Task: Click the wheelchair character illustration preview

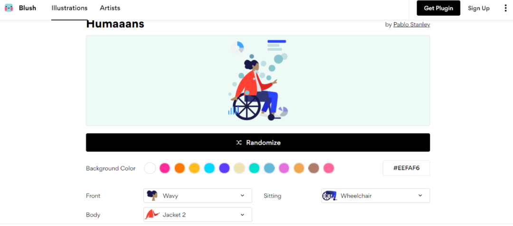Action: pyautogui.click(x=258, y=81)
